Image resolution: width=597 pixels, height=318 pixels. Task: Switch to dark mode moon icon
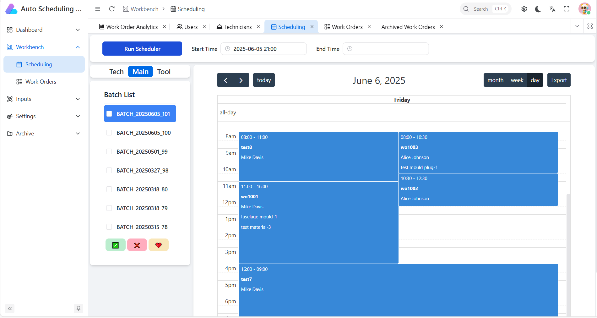tap(538, 9)
